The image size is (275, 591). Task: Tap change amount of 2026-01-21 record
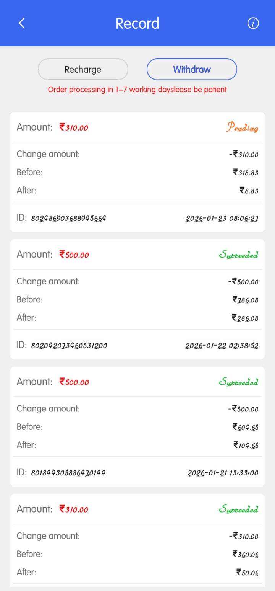tap(243, 409)
